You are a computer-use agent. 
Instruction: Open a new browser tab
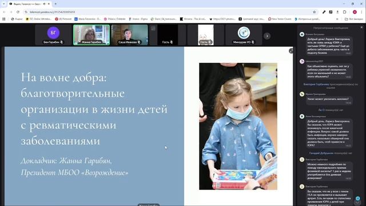pyautogui.click(x=55, y=4)
